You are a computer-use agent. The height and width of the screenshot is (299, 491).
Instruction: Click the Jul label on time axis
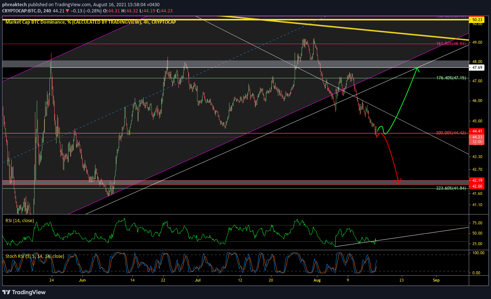point(198,280)
